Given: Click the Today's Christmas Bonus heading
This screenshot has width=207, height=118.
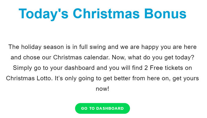Looking at the screenshot, I should click(x=102, y=14).
